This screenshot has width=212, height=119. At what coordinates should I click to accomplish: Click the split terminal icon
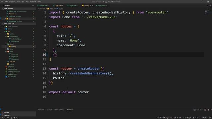pyautogui.click(x=205, y=110)
